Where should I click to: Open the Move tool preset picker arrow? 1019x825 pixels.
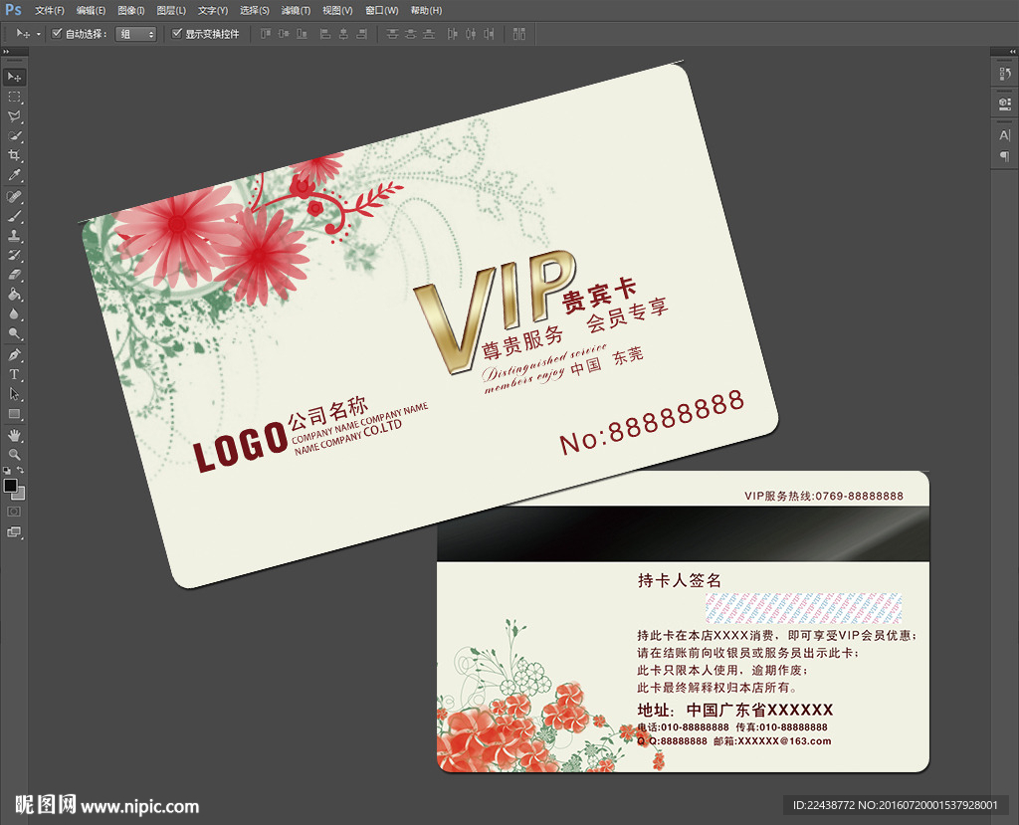click(39, 34)
